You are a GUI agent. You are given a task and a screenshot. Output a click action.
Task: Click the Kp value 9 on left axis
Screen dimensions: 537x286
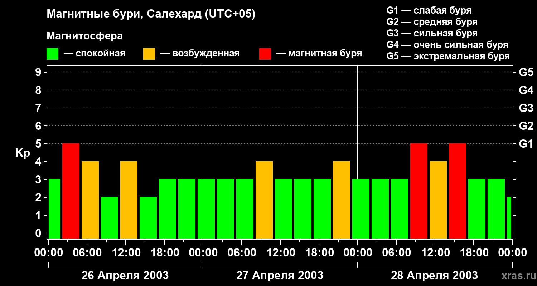39,72
